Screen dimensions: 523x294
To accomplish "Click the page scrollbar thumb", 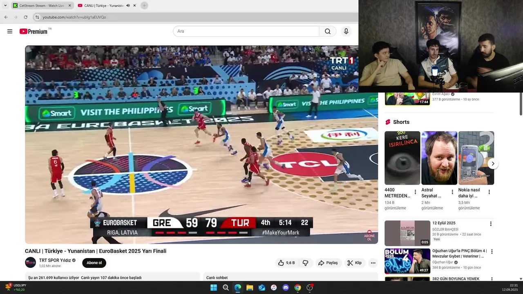I will pos(521,104).
